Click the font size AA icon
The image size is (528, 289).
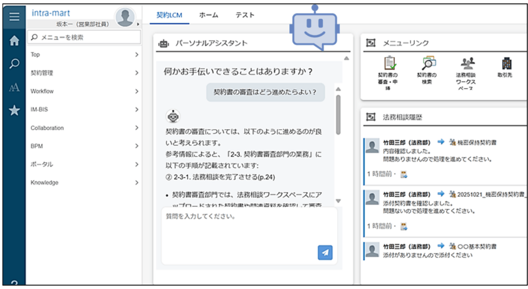tap(14, 88)
